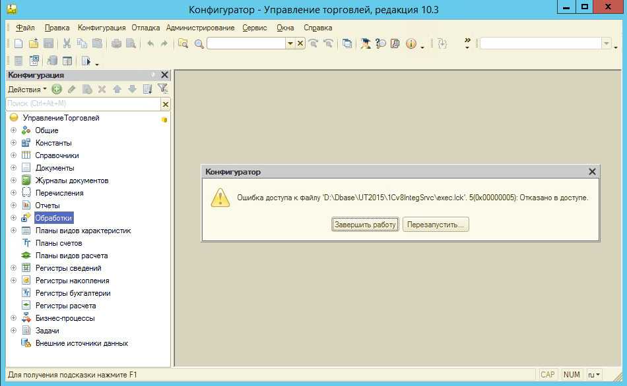
Task: Open the Help contents icon
Action: tap(395, 43)
